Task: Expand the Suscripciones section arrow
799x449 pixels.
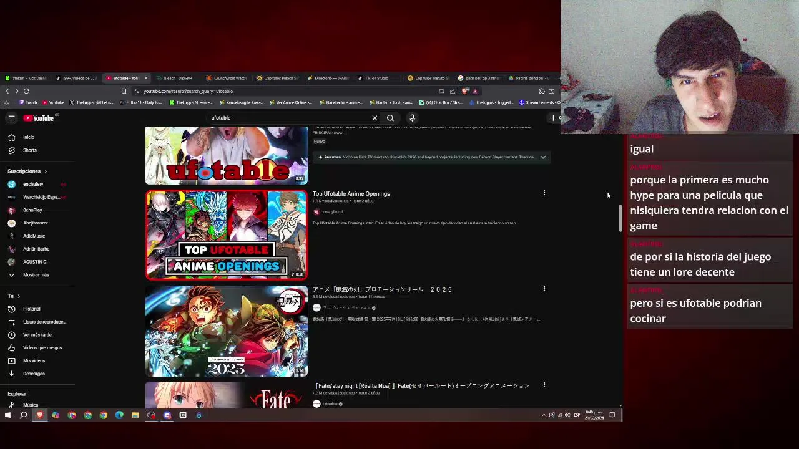Action: [45, 171]
